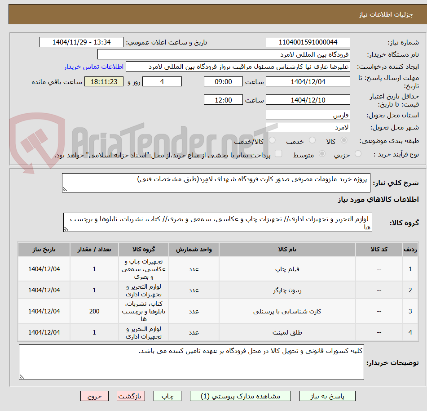
Task: Click the تجهیزات چاپ و عکاسی group cell
Action: 144,269
